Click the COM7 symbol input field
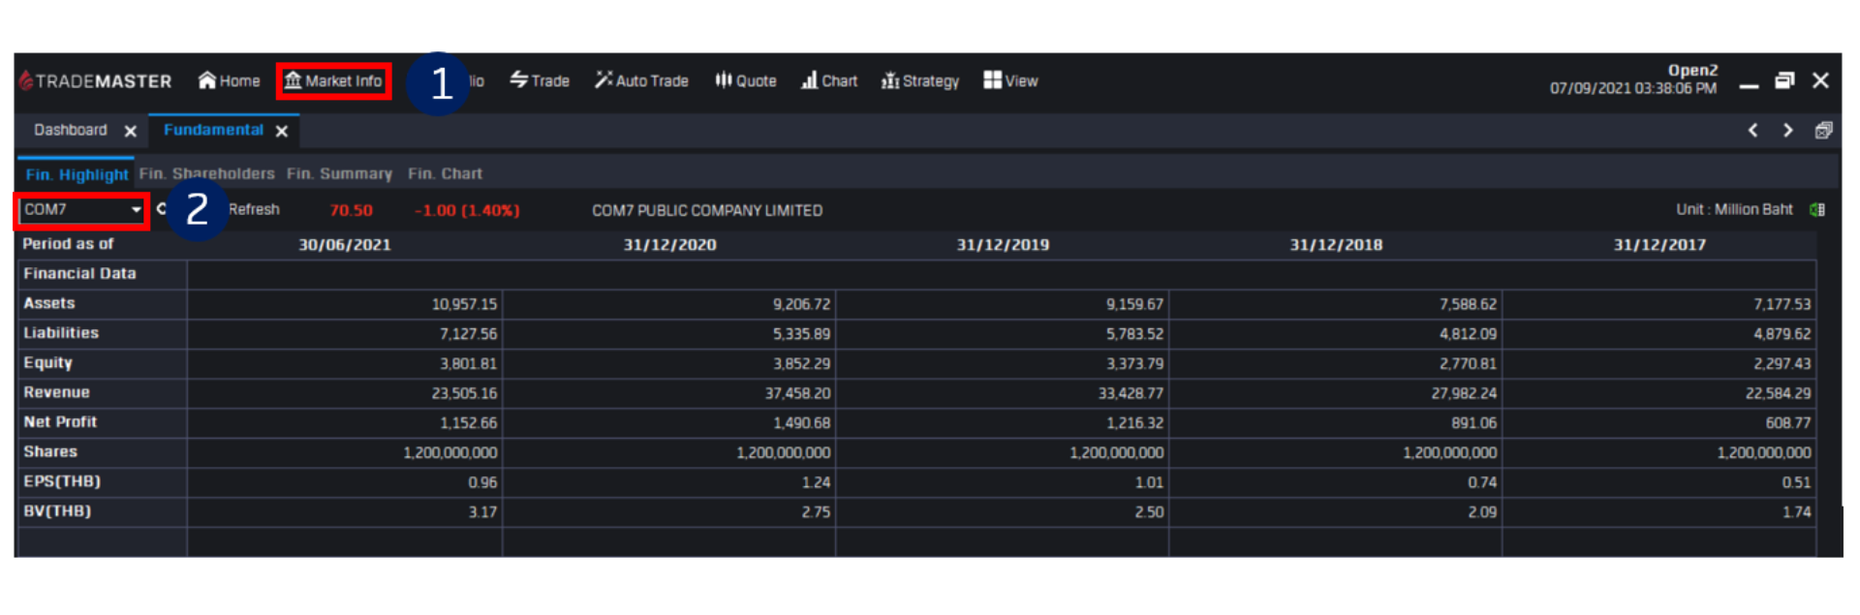This screenshot has height=615, width=1860. click(x=74, y=209)
